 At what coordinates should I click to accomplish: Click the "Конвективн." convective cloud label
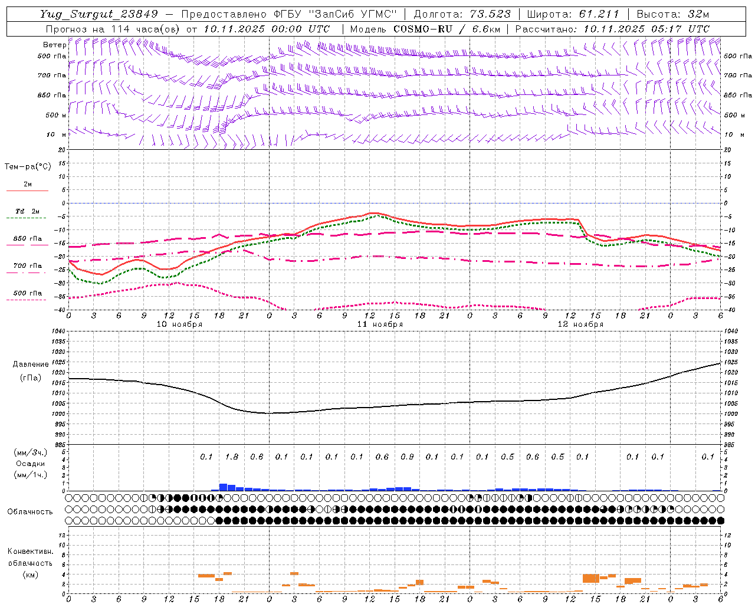click(x=30, y=552)
